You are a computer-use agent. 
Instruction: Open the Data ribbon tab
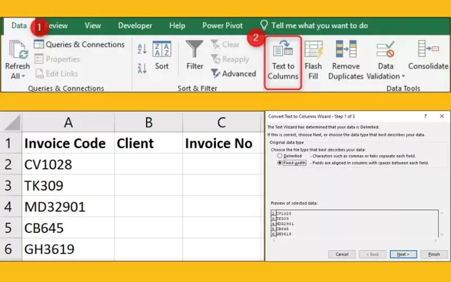tap(19, 25)
